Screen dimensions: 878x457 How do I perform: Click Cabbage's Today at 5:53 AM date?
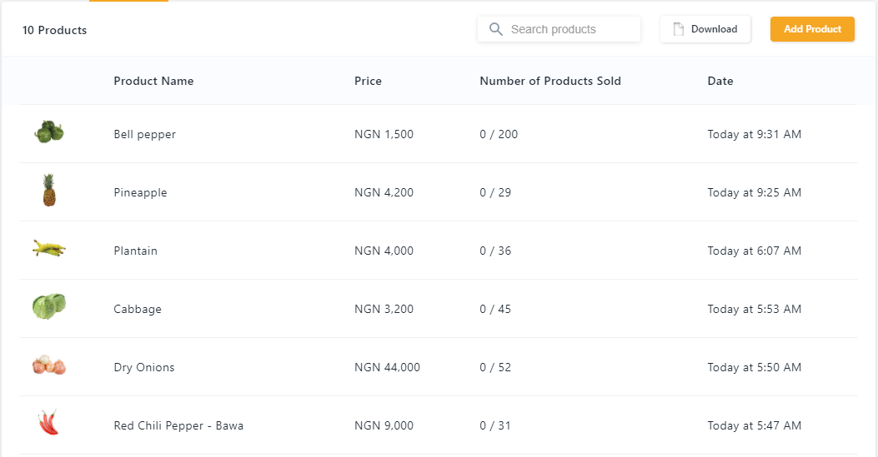754,309
